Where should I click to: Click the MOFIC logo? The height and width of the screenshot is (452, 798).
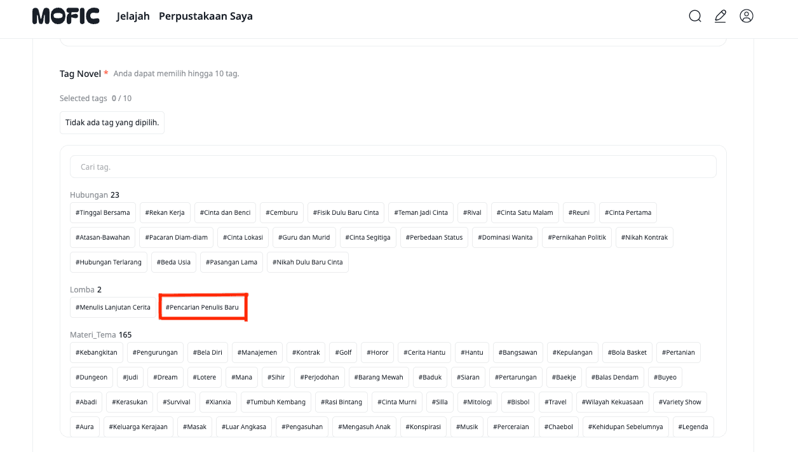coord(66,17)
